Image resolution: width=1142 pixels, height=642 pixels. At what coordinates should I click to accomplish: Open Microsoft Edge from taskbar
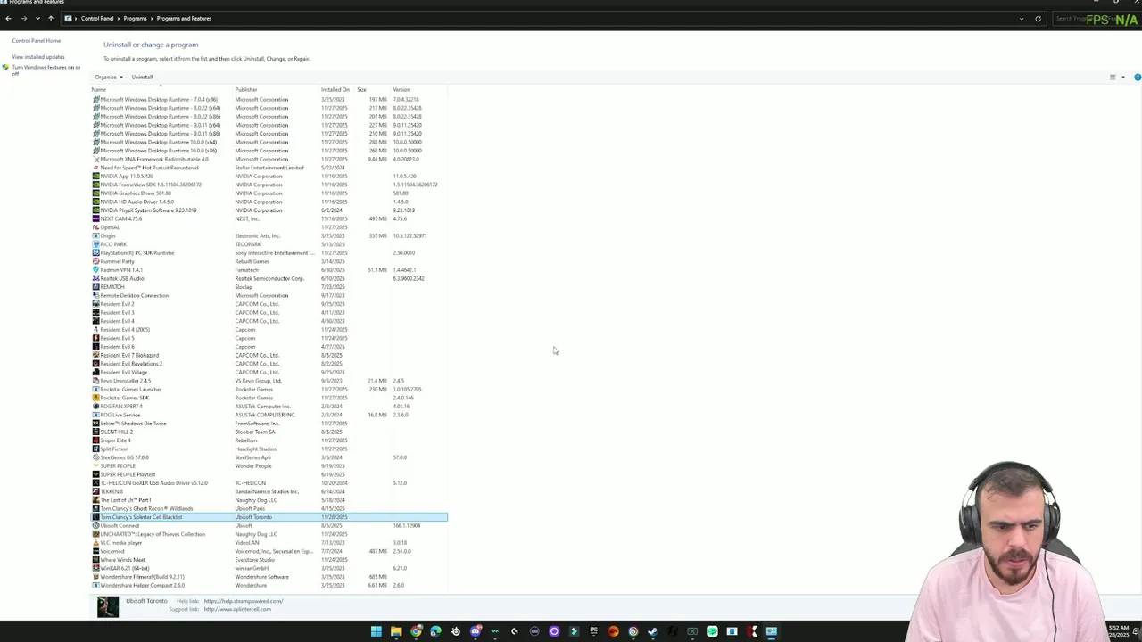click(x=435, y=631)
